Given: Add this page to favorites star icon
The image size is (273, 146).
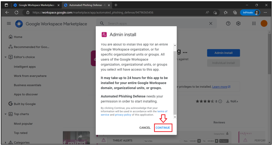Looking at the screenshot, I should 215,12.
